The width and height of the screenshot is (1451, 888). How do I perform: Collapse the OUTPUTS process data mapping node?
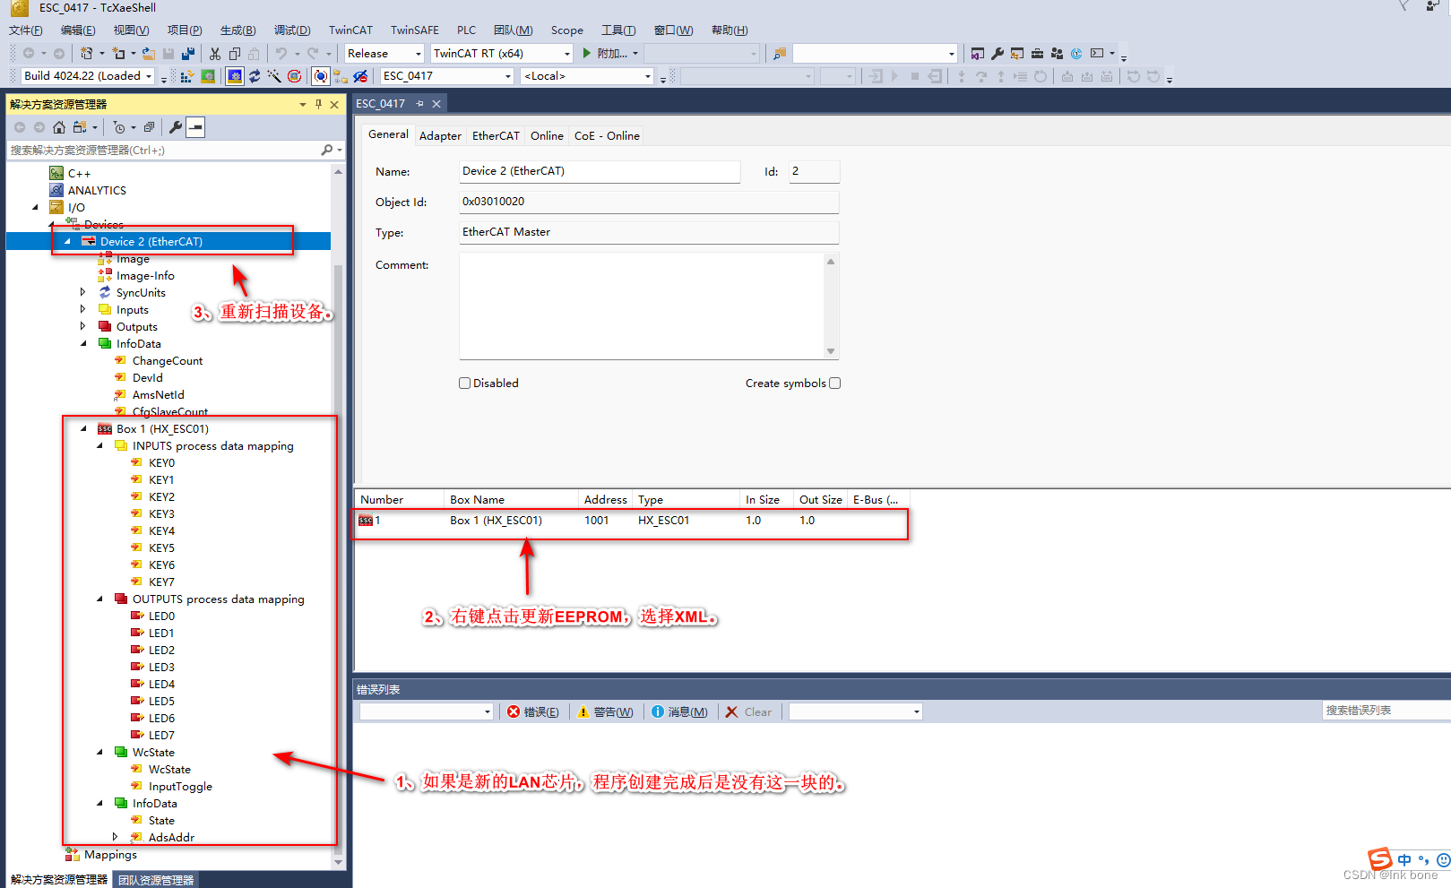pyautogui.click(x=99, y=599)
